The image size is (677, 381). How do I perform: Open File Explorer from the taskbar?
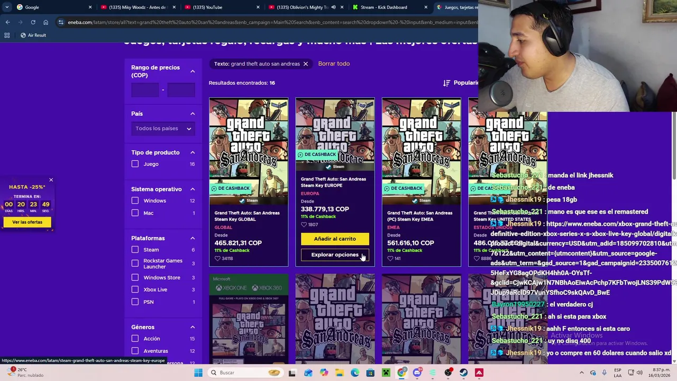coord(339,373)
